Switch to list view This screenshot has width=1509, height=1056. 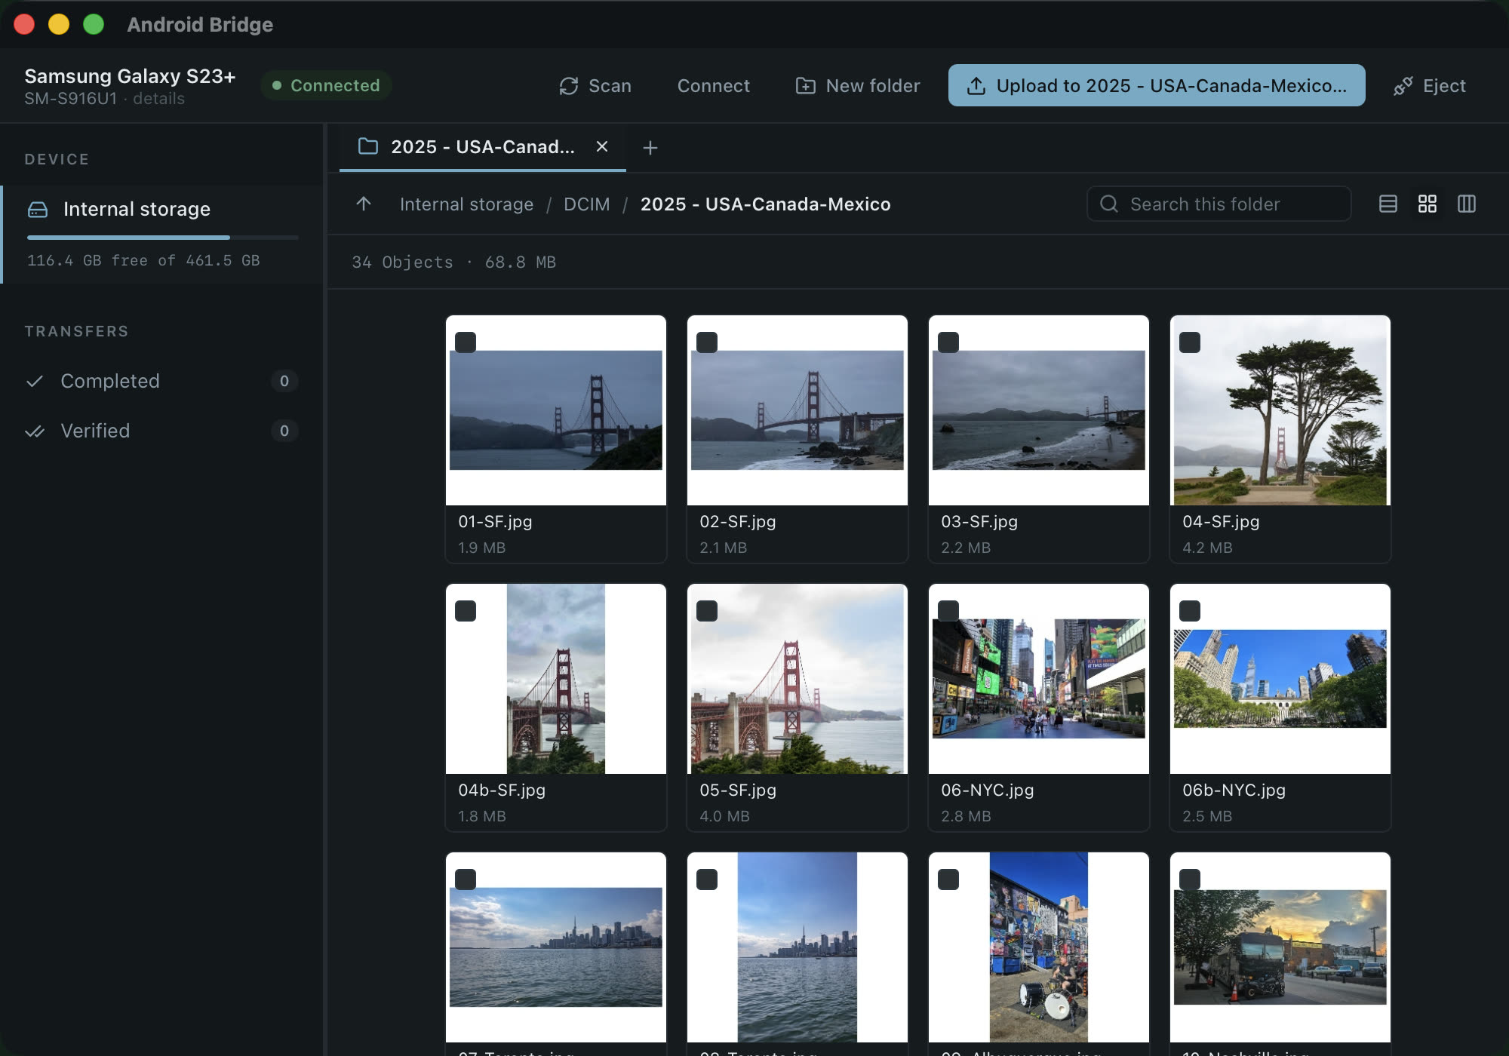[x=1388, y=204]
